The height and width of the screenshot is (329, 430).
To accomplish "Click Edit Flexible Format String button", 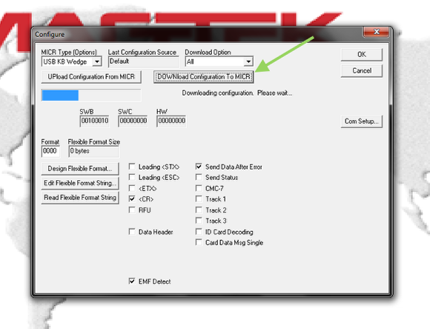I will point(80,183).
